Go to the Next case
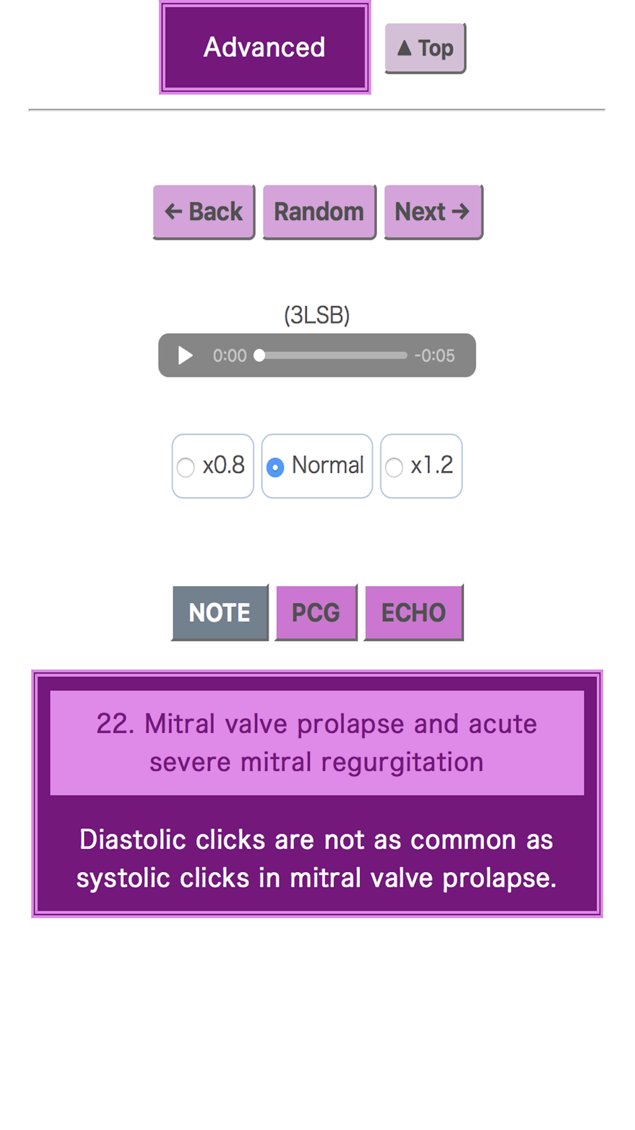 coord(433,212)
